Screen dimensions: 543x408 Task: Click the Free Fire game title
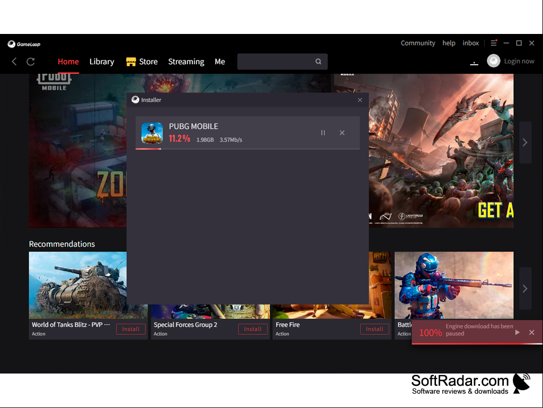point(288,325)
